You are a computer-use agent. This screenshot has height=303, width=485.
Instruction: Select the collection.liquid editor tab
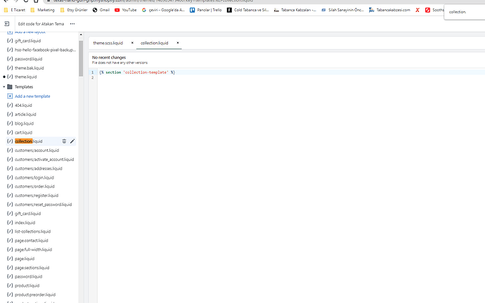coord(155,43)
